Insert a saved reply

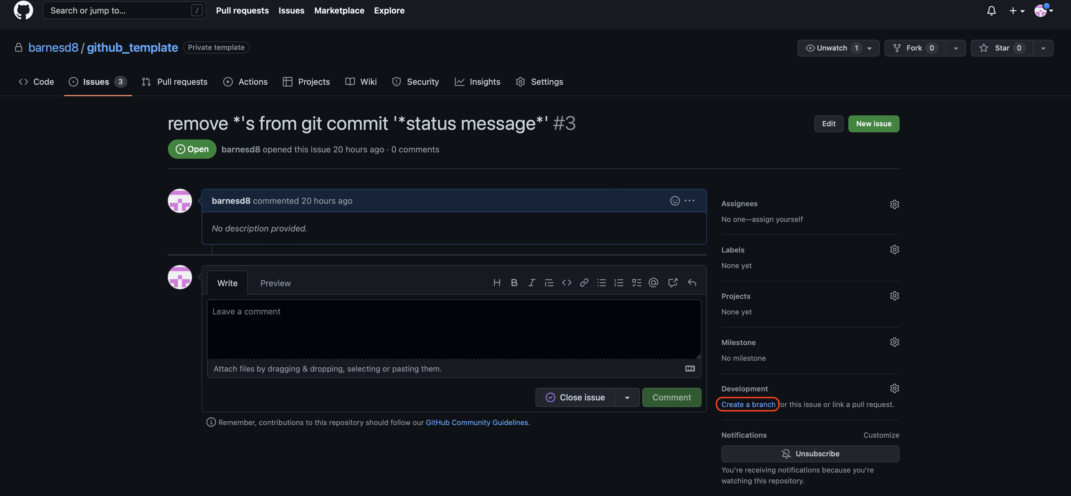click(692, 283)
